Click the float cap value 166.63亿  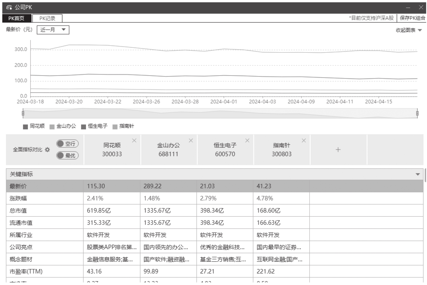tap(269, 223)
